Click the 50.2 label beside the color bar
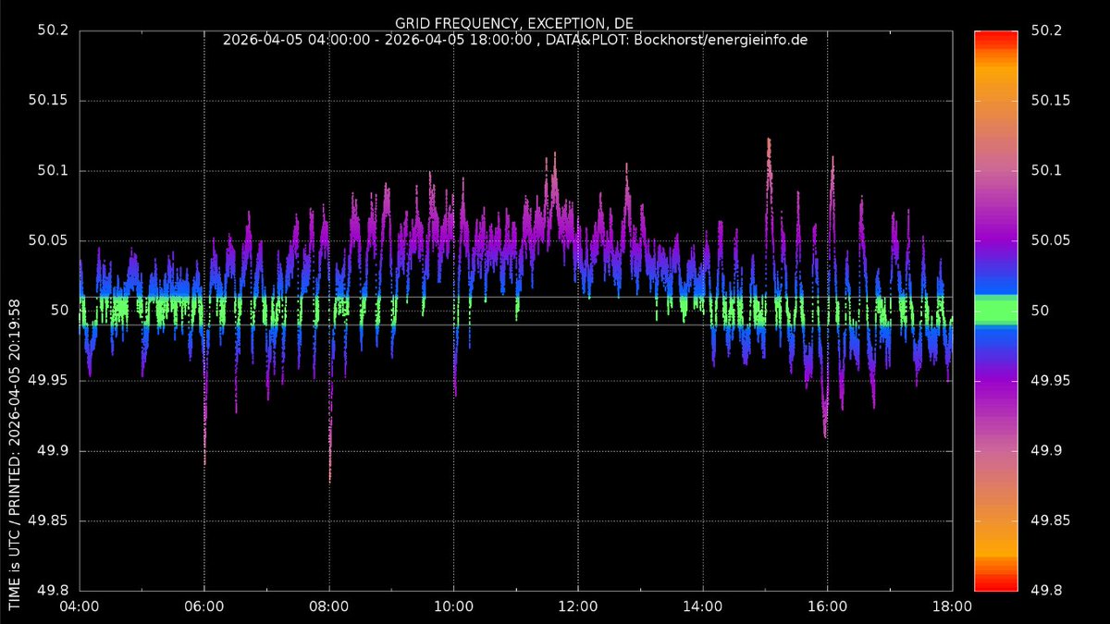Viewport: 1110px width, 624px height. [1047, 31]
